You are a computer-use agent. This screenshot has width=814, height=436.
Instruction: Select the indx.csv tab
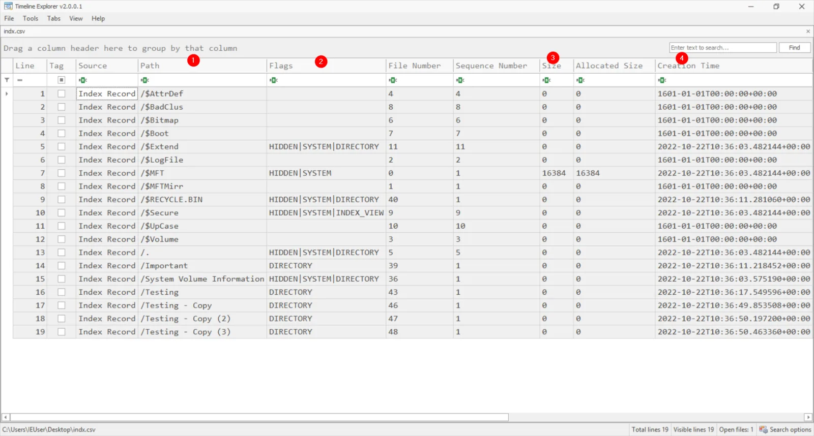pos(14,31)
